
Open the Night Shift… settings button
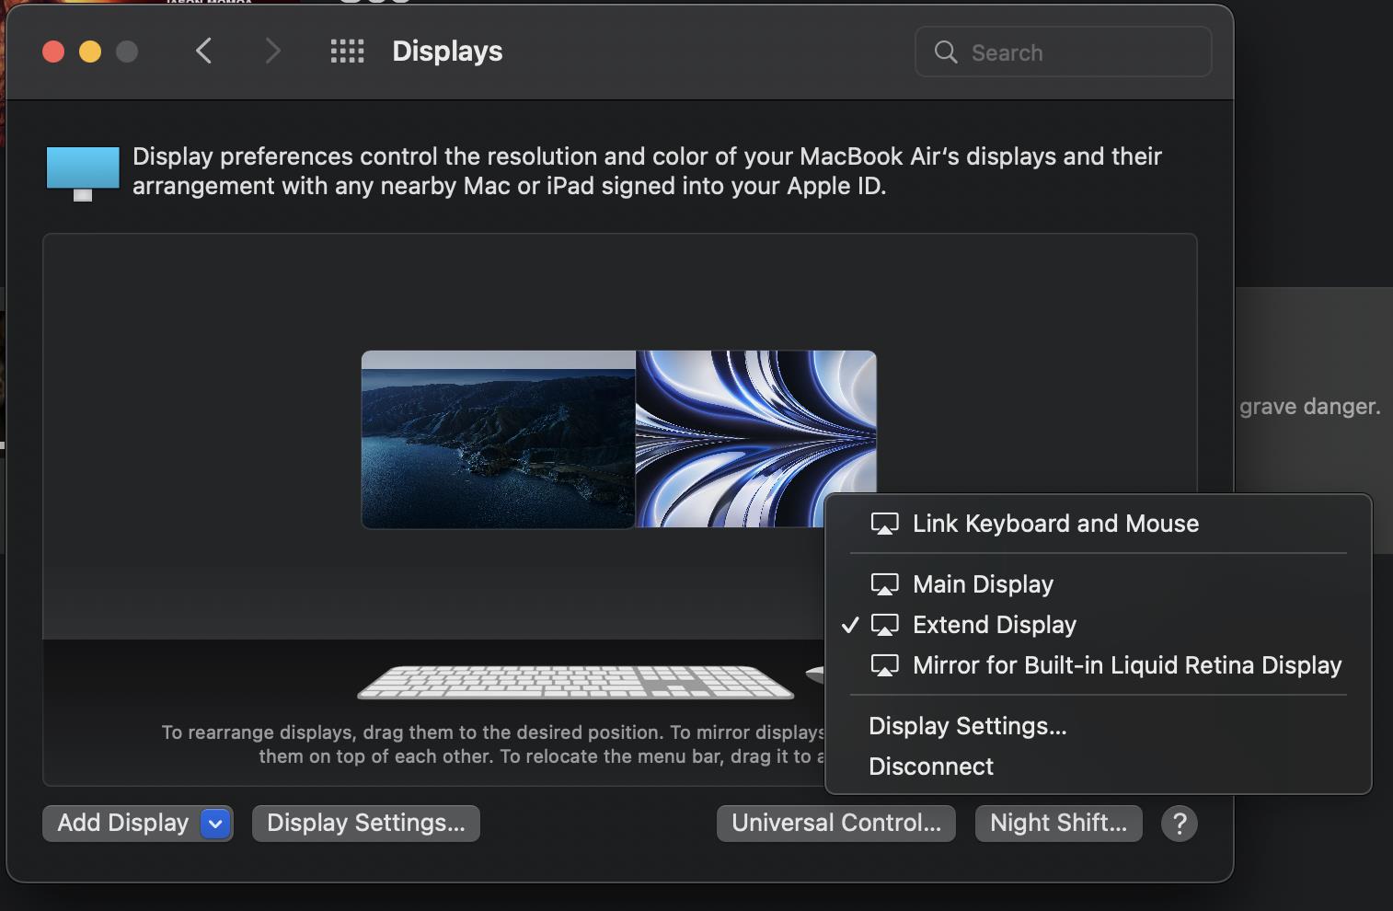point(1058,824)
